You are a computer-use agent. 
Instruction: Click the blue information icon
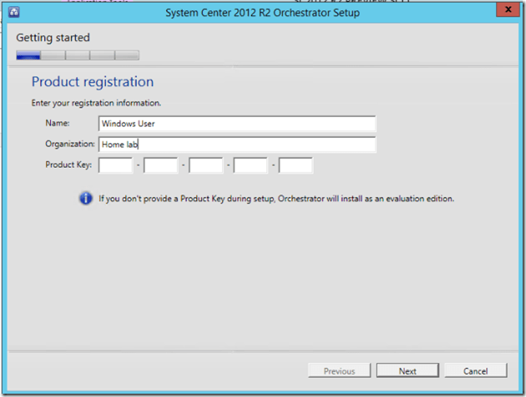tap(86, 198)
